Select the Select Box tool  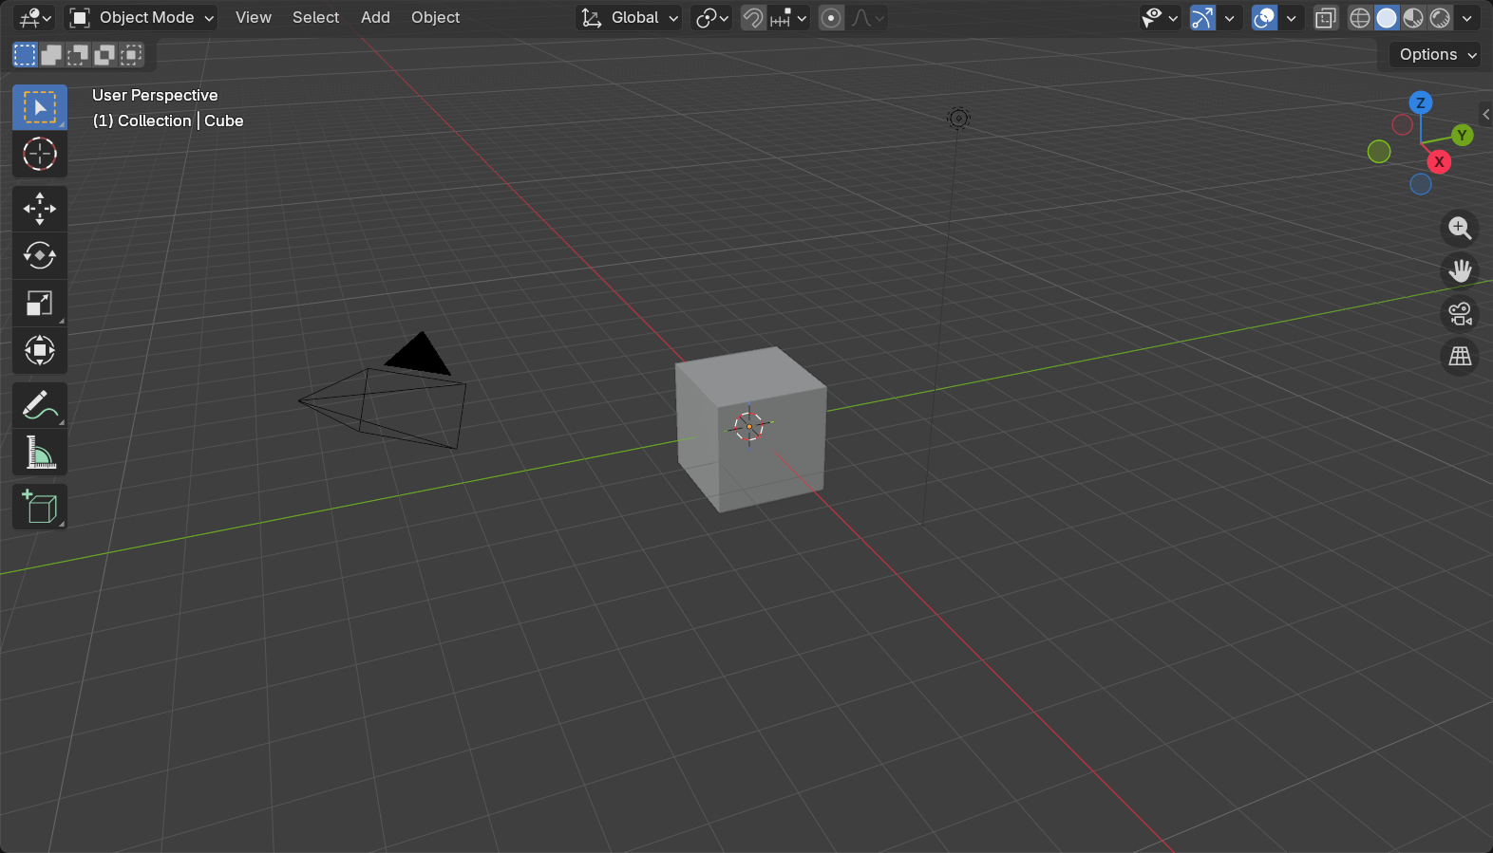coord(40,107)
